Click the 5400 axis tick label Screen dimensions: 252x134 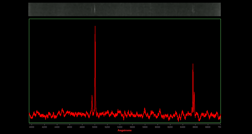(x=120, y=127)
